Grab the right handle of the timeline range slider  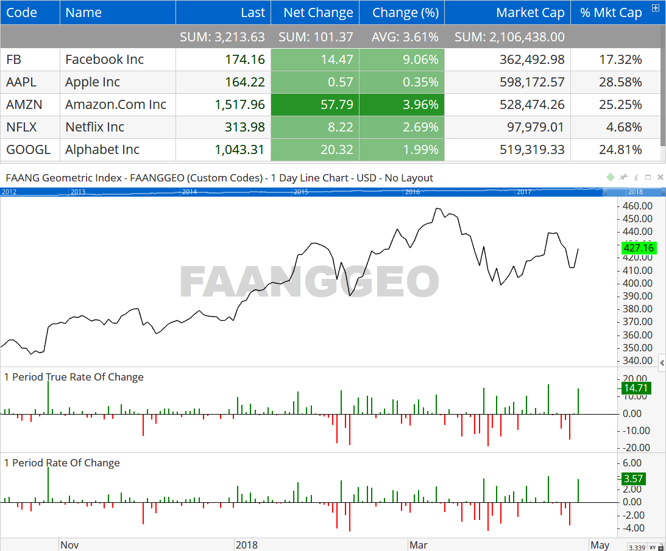(x=664, y=192)
